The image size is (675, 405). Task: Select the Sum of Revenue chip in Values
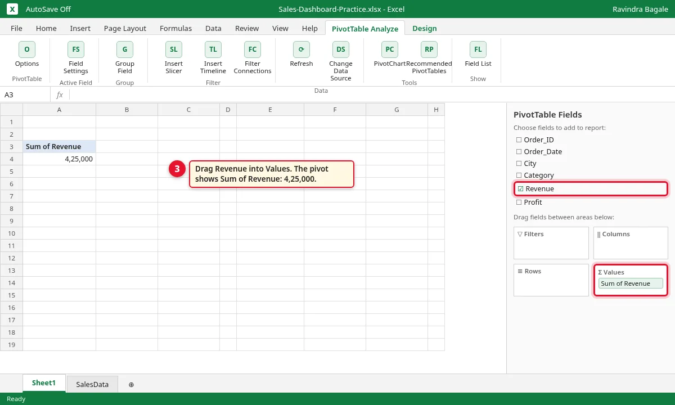coord(631,283)
